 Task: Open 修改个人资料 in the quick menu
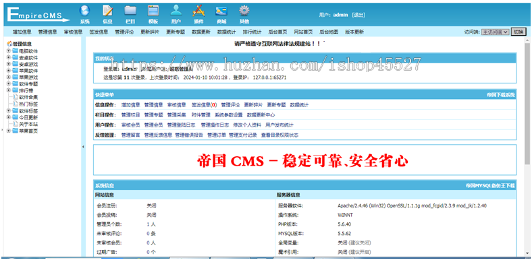coord(247,125)
